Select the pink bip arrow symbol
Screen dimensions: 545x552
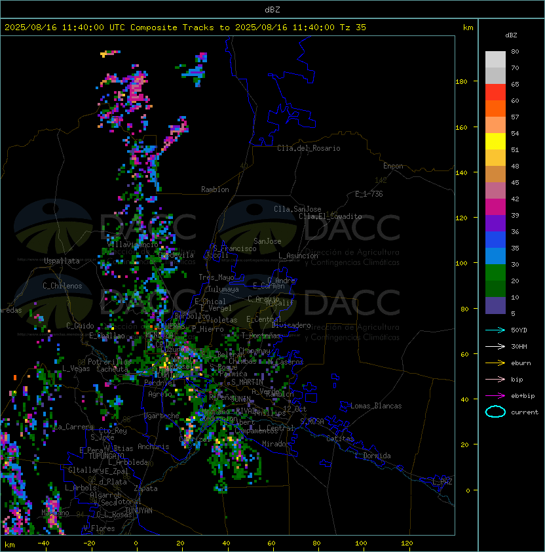(x=495, y=379)
